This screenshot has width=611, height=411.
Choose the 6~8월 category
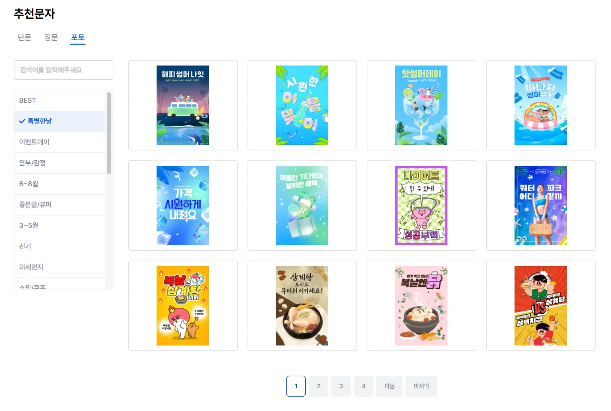point(60,184)
